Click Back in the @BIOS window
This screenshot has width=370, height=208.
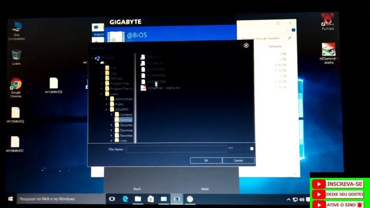(137, 189)
